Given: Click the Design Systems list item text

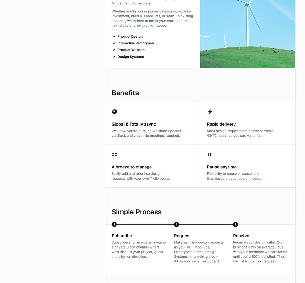Looking at the screenshot, I should [131, 57].
